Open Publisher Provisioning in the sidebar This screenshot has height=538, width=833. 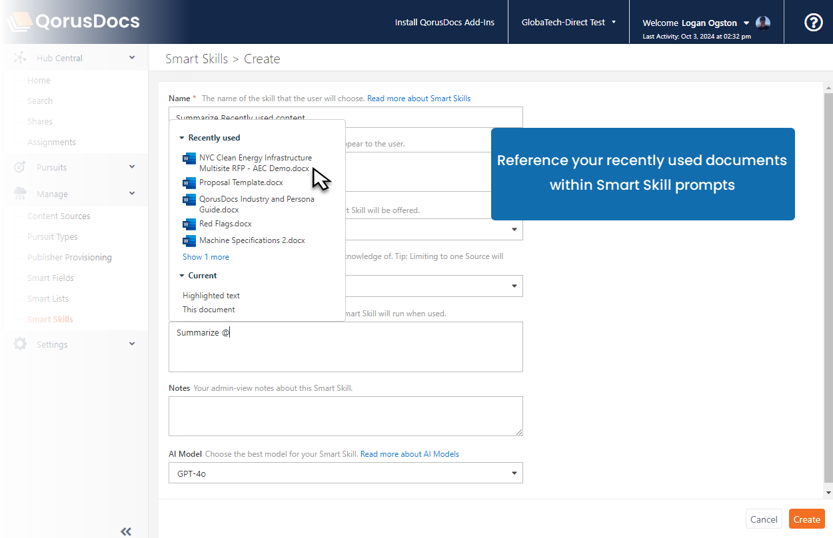tap(69, 258)
